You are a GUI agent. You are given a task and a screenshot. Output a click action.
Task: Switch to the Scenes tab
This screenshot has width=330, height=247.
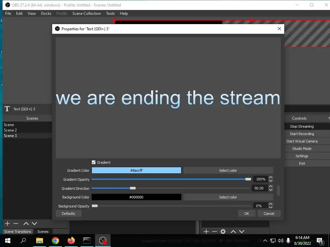point(43,232)
